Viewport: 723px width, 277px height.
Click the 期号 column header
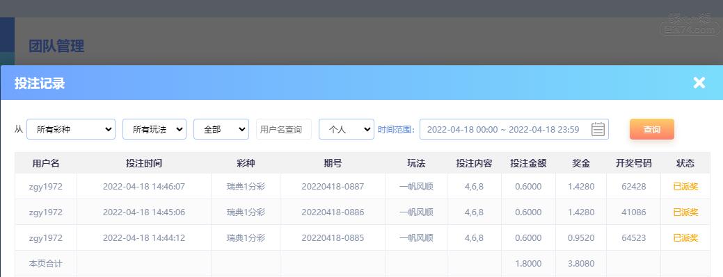333,163
